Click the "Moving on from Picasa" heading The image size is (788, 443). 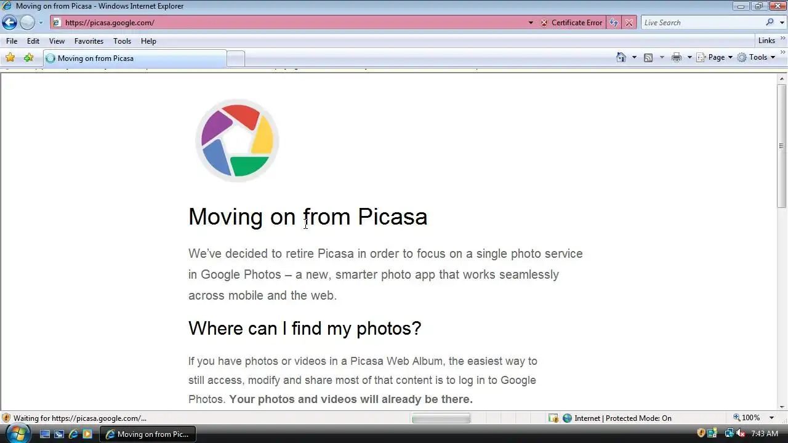(x=308, y=217)
